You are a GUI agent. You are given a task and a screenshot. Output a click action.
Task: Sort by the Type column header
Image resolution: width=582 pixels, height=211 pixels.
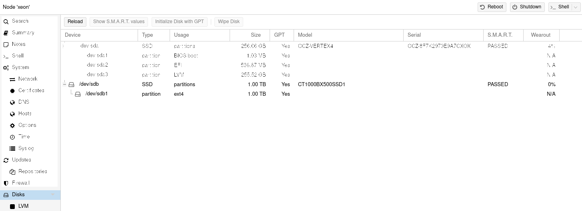coord(154,35)
